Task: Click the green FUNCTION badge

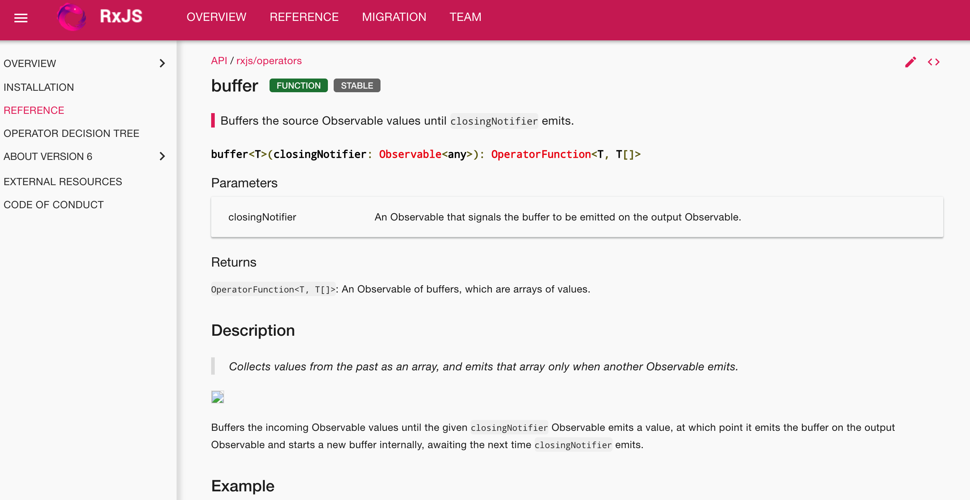Action: (x=298, y=85)
